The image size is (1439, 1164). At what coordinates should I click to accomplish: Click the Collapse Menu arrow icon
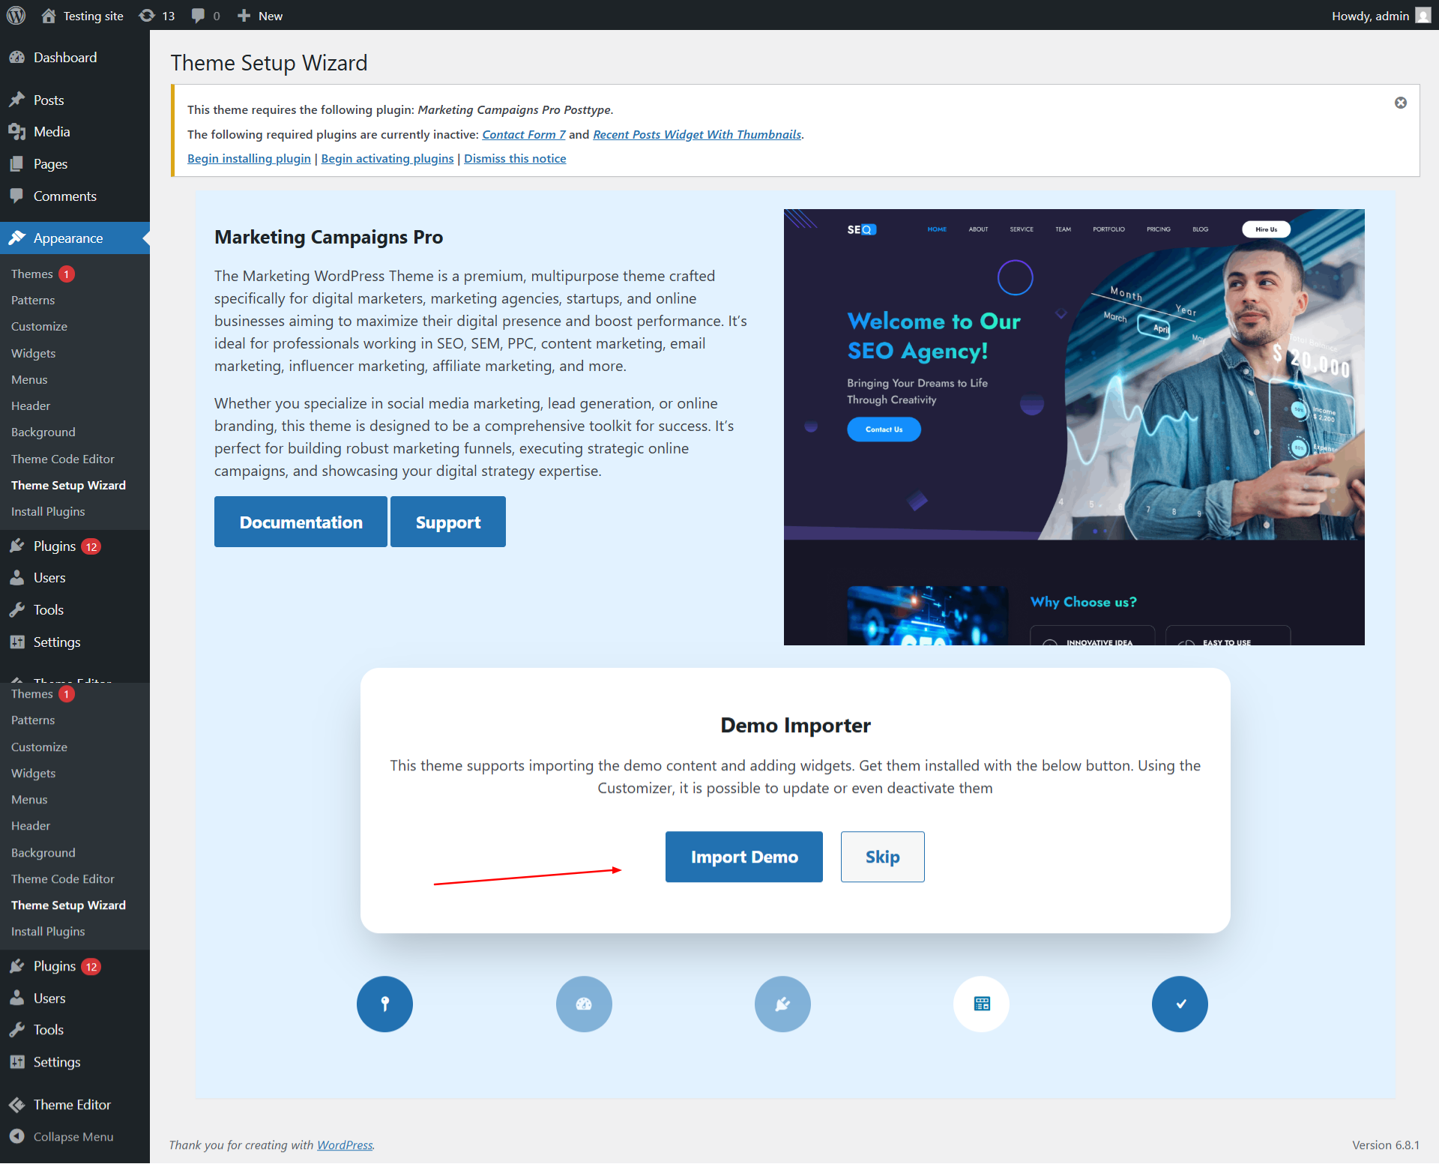(x=17, y=1136)
